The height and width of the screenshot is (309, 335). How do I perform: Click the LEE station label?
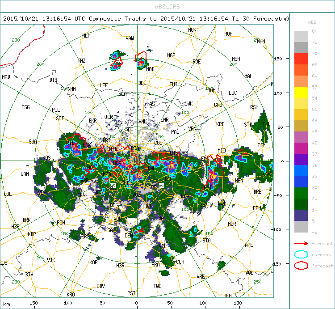tap(104, 85)
